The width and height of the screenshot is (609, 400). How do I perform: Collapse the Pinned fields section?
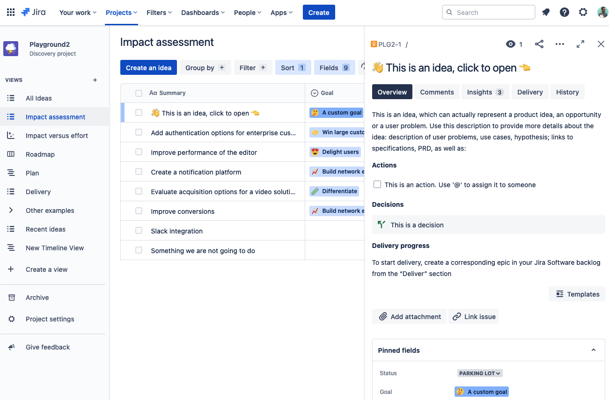[593, 349]
